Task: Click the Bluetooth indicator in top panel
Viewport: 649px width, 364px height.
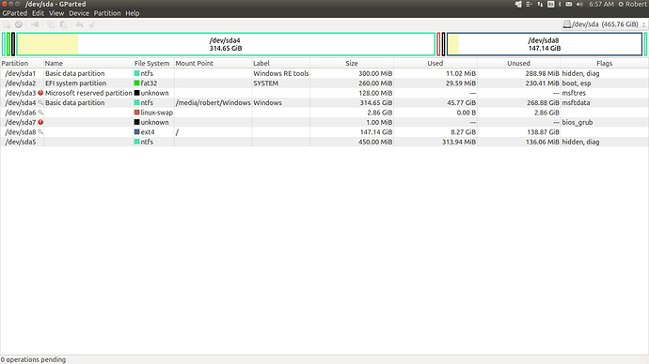Action: coord(560,4)
